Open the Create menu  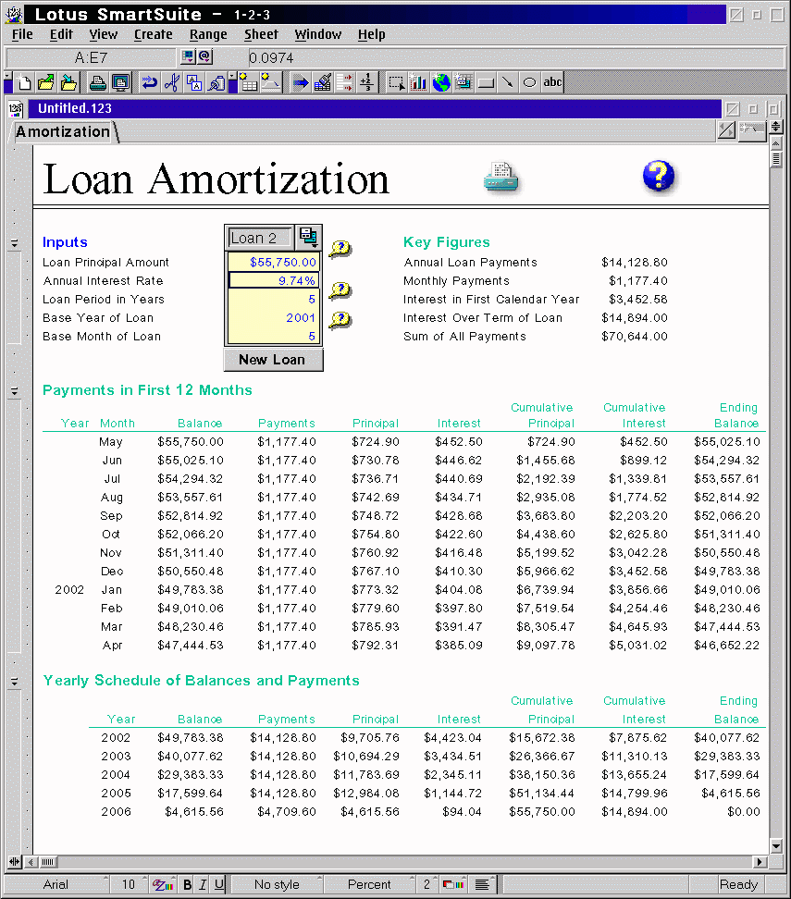[x=154, y=34]
